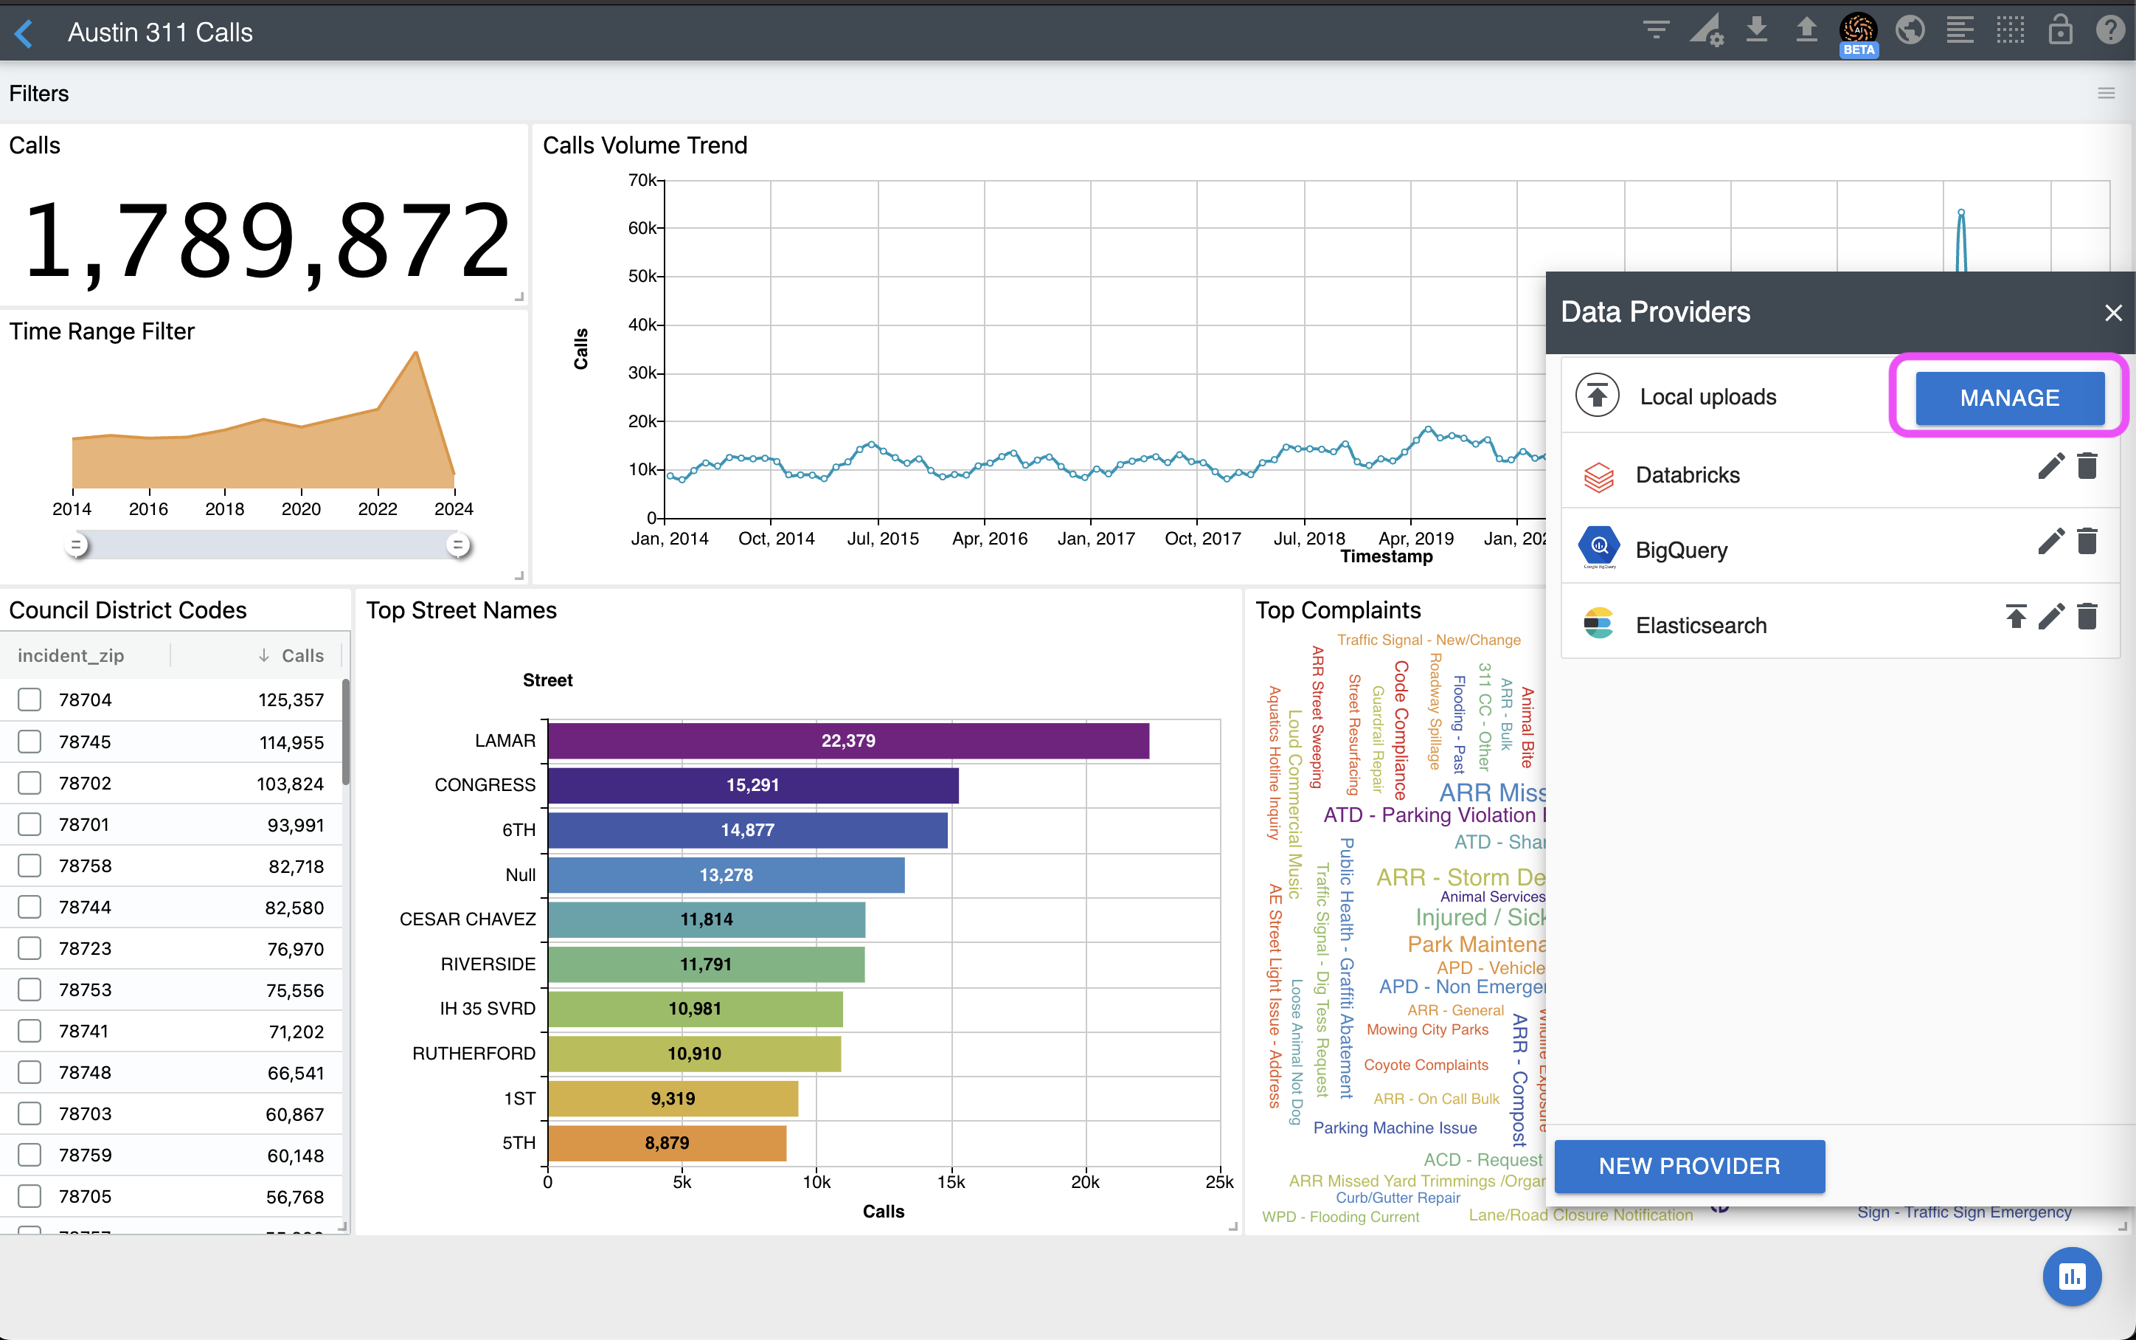Screen dimensions: 2136x1340
Task: Check the box for zip 78704
Action: (x=30, y=700)
